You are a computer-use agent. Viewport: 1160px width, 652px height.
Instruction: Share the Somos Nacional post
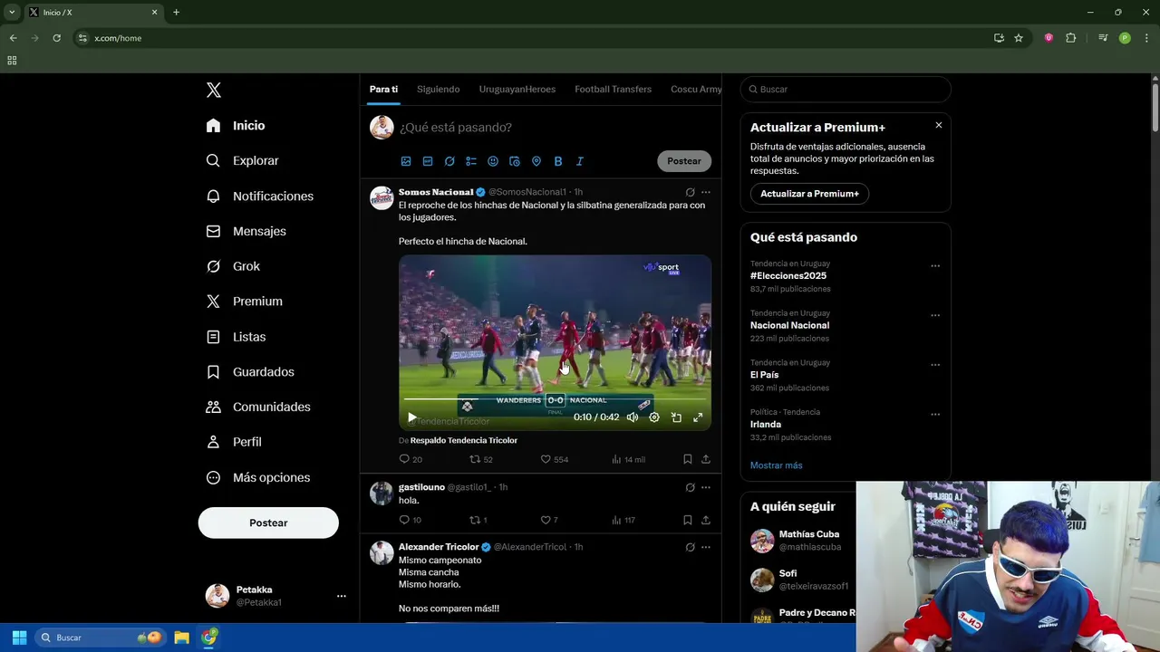706,459
